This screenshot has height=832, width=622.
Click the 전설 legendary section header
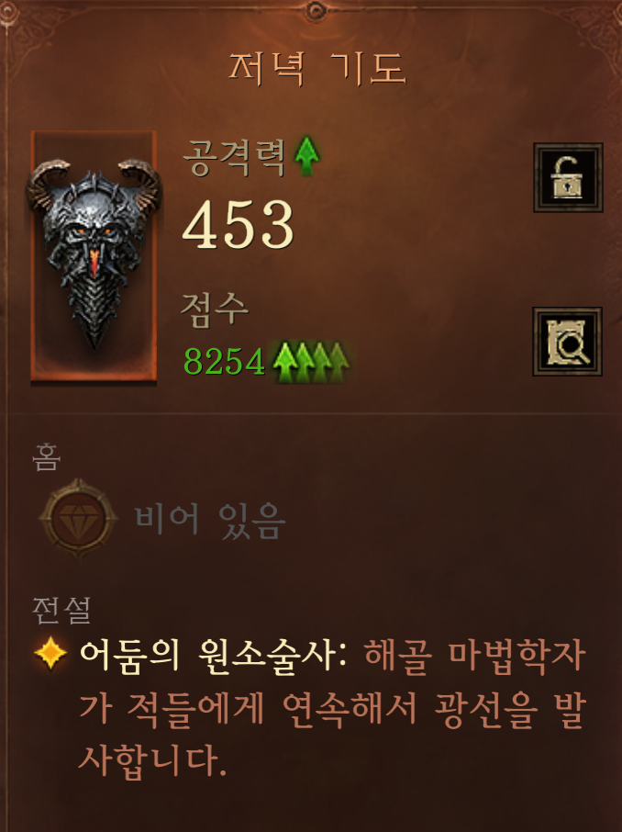pyautogui.click(x=61, y=610)
